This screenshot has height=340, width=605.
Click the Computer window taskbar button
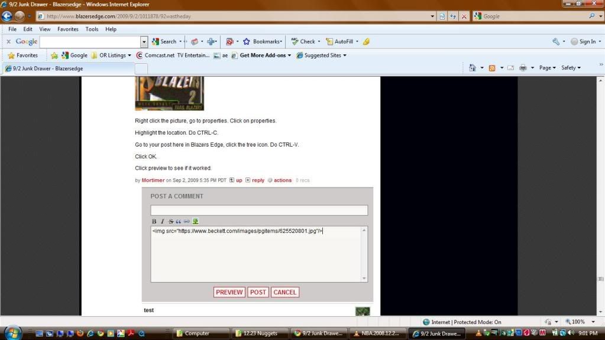click(x=201, y=333)
